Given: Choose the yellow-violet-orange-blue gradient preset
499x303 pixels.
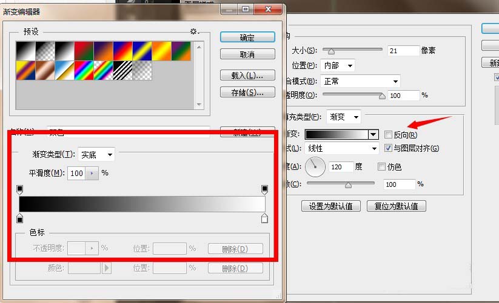Looking at the screenshot, I should point(26,70).
